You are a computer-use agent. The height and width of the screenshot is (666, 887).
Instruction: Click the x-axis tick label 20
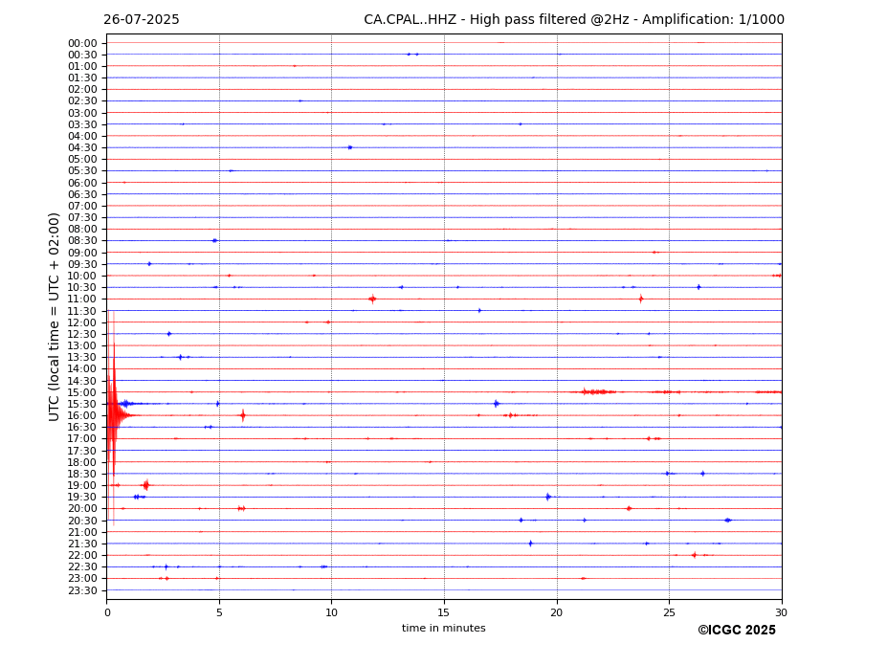click(557, 612)
